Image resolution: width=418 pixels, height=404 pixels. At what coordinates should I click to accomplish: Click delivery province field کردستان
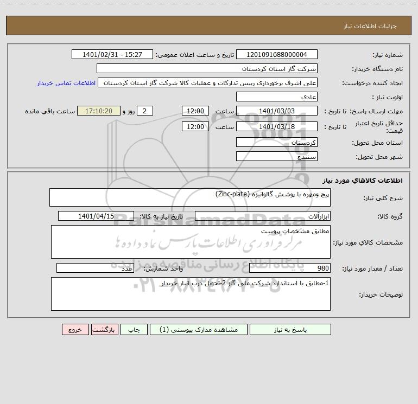[277, 142]
